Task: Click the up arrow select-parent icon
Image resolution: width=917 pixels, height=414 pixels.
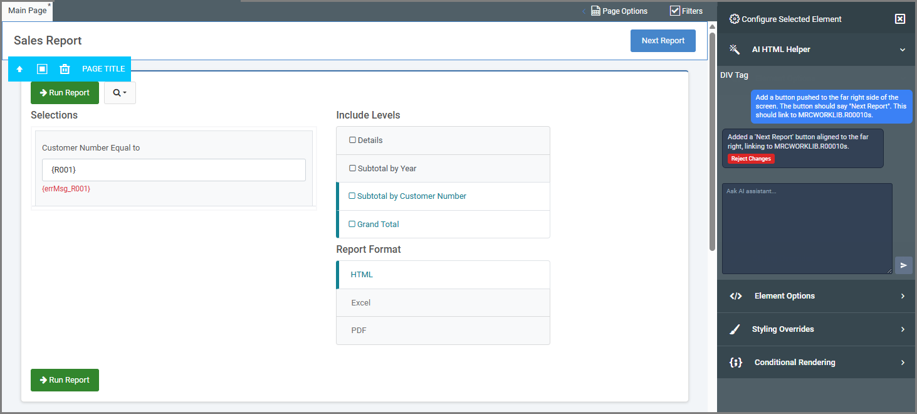Action: (x=19, y=69)
